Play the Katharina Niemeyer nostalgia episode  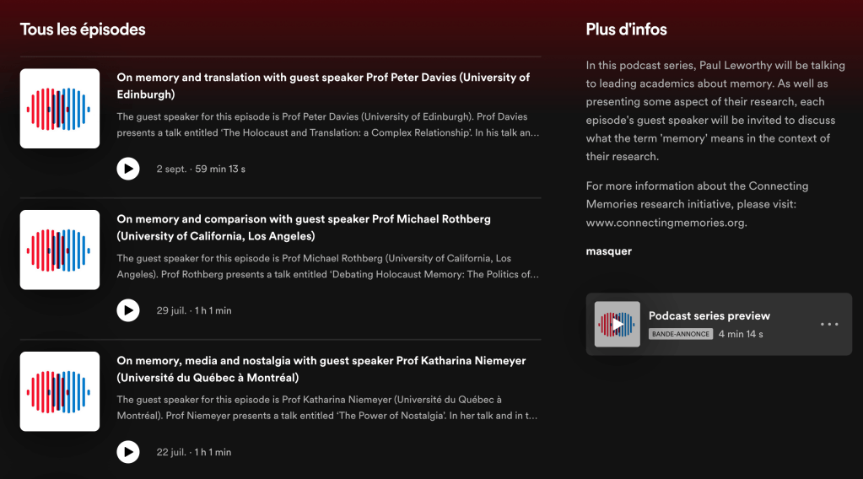128,452
